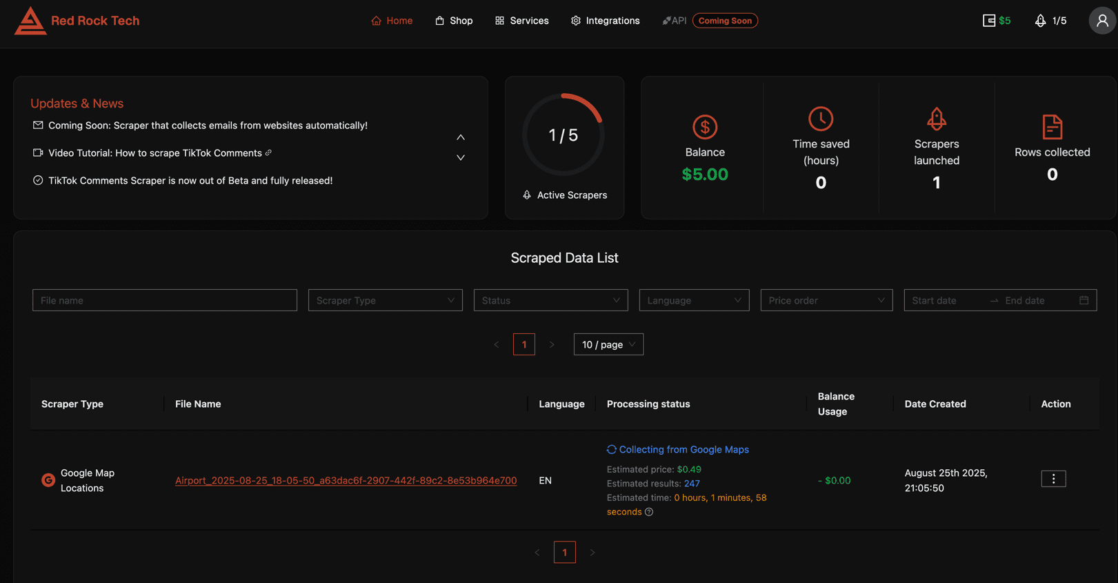
Task: Click into the File name search field
Action: click(x=165, y=300)
